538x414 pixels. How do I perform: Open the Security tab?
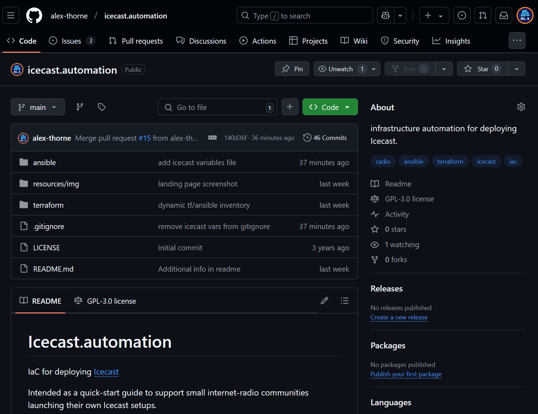(x=400, y=41)
